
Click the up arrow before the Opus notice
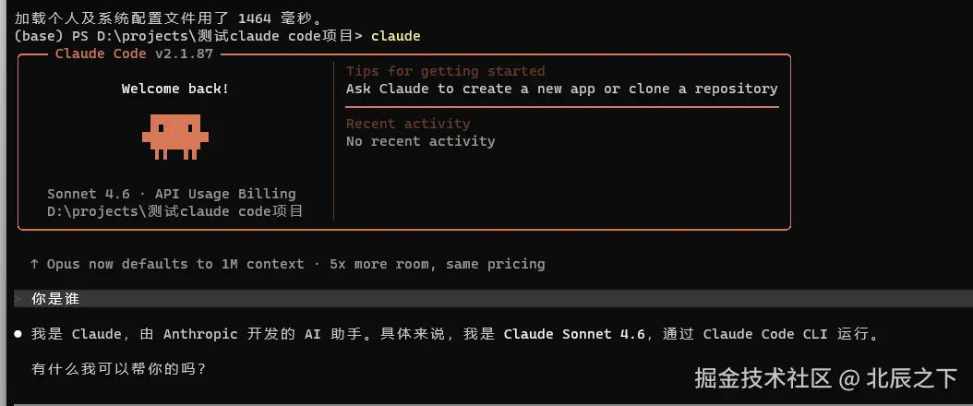click(34, 264)
